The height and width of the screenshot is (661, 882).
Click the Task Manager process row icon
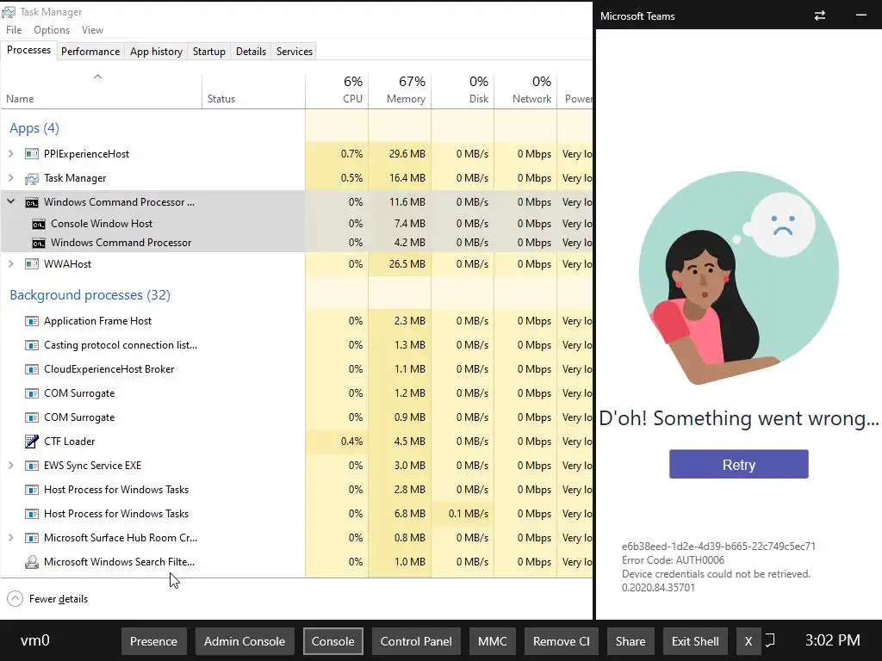32,179
